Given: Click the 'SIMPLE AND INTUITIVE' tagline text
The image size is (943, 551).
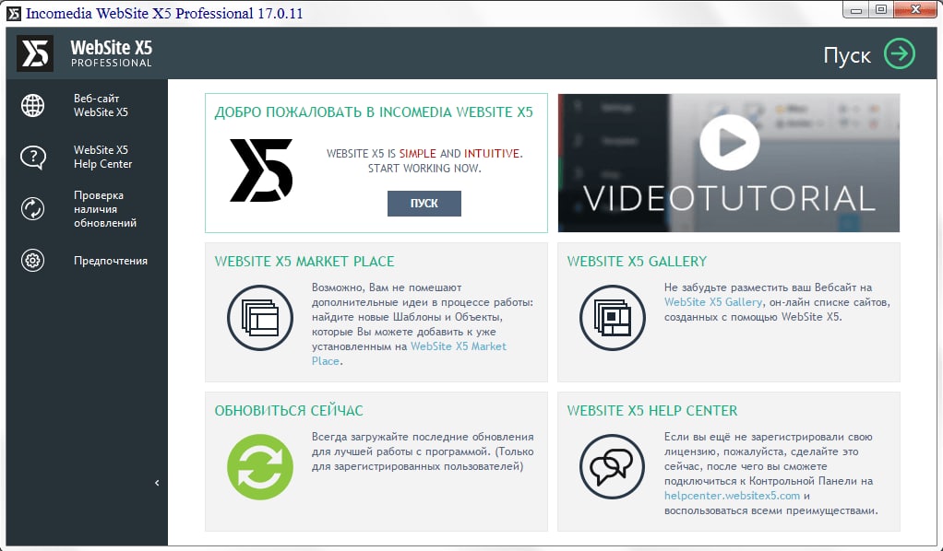Looking at the screenshot, I should pyautogui.click(x=460, y=153).
